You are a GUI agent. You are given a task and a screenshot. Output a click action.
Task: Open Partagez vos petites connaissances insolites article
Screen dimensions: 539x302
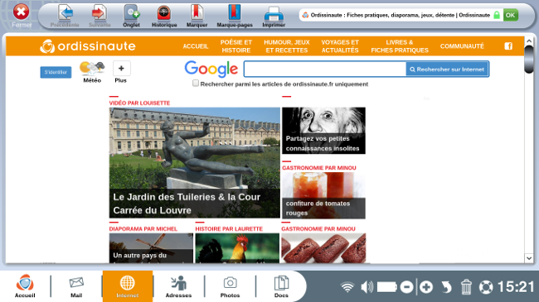pos(323,131)
